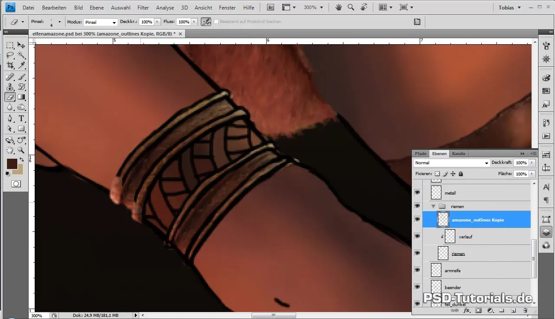The height and width of the screenshot is (319, 555).
Task: Open the Bearbeiten menu
Action: coord(54,8)
